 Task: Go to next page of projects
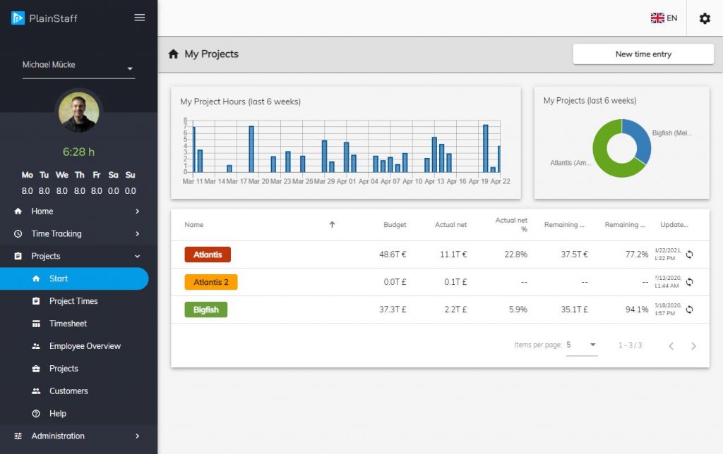tap(693, 346)
